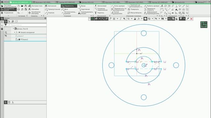
Task: Click the perpendicular constraint icon
Action: (176, 6)
